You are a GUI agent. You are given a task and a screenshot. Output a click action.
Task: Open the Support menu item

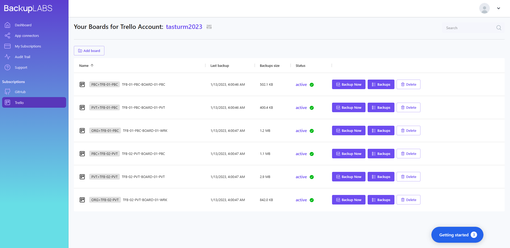[x=21, y=67]
